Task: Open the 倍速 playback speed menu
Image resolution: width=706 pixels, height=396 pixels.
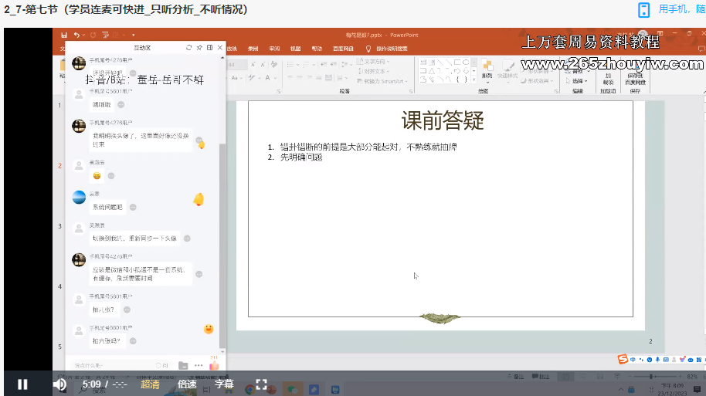Action: pyautogui.click(x=187, y=384)
